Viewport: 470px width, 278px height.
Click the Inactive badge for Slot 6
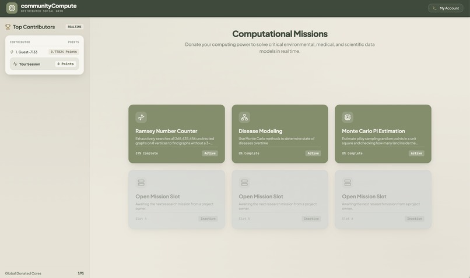[415, 219]
